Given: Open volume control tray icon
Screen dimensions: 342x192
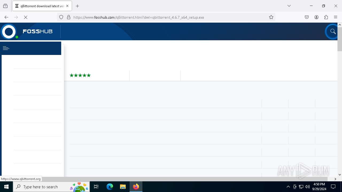Looking at the screenshot, I should point(308,187).
